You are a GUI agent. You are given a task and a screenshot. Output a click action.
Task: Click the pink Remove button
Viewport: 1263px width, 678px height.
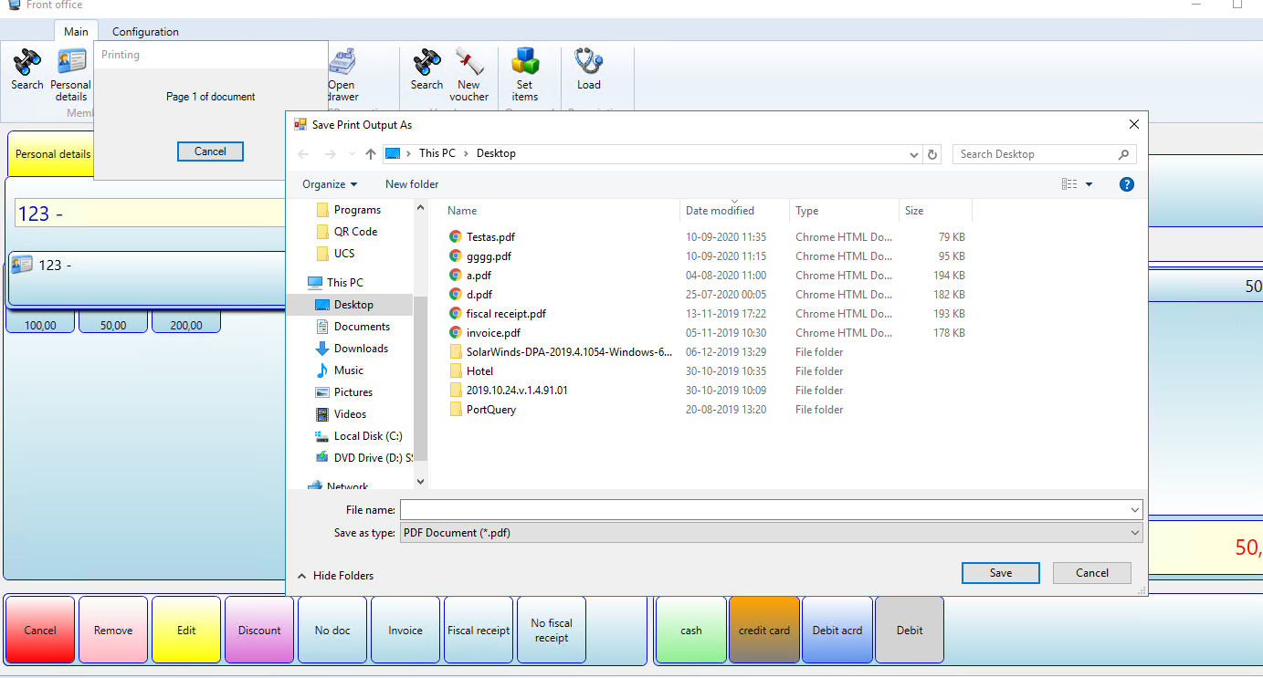pyautogui.click(x=113, y=631)
